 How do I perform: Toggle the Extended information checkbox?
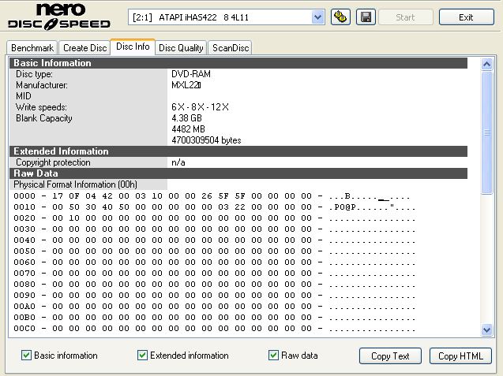[142, 356]
